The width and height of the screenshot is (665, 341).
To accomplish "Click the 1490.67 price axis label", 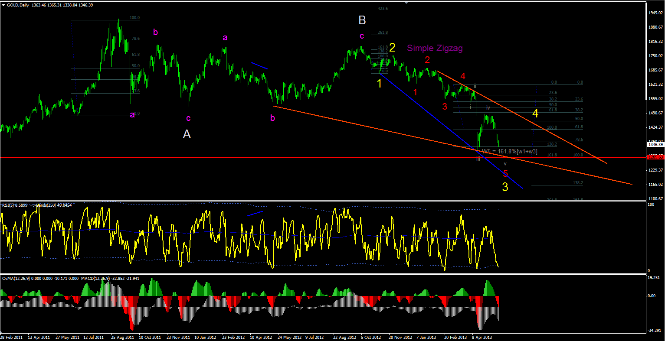I will tap(655, 113).
